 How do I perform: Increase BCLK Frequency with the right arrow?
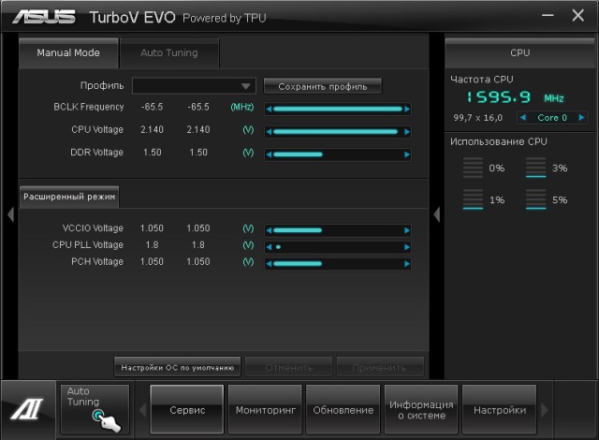(407, 110)
